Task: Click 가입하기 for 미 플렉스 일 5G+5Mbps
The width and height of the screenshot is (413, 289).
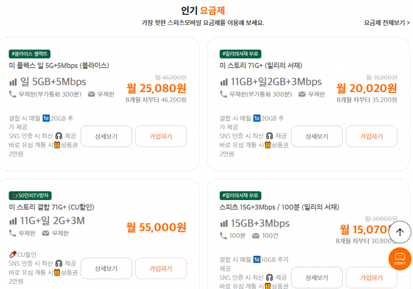Action: (161, 136)
